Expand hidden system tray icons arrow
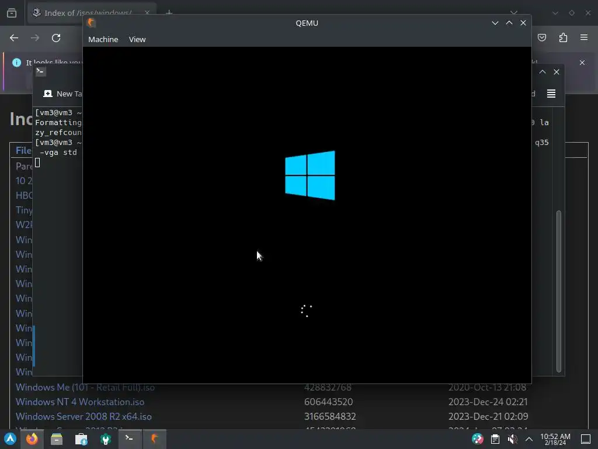Screen dimensions: 598x449 click(x=529, y=439)
